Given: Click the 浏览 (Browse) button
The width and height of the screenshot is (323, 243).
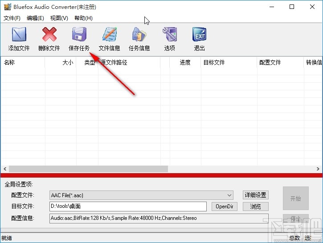Looking at the screenshot, I should point(255,207).
